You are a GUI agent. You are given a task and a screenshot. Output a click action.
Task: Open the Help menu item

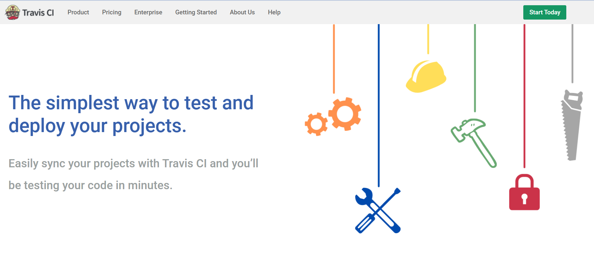[274, 12]
